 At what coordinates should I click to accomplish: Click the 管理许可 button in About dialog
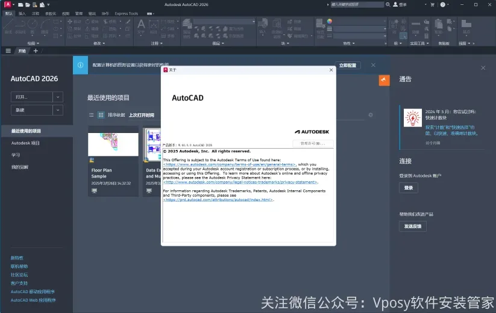pyautogui.click(x=313, y=143)
